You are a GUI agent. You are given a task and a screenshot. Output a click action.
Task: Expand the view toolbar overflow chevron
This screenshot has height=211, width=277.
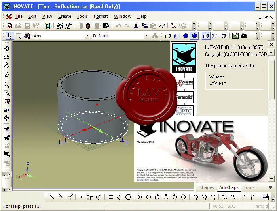[x=257, y=36]
